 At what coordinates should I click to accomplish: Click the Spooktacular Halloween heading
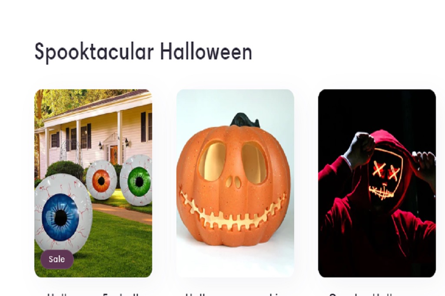coord(143,52)
